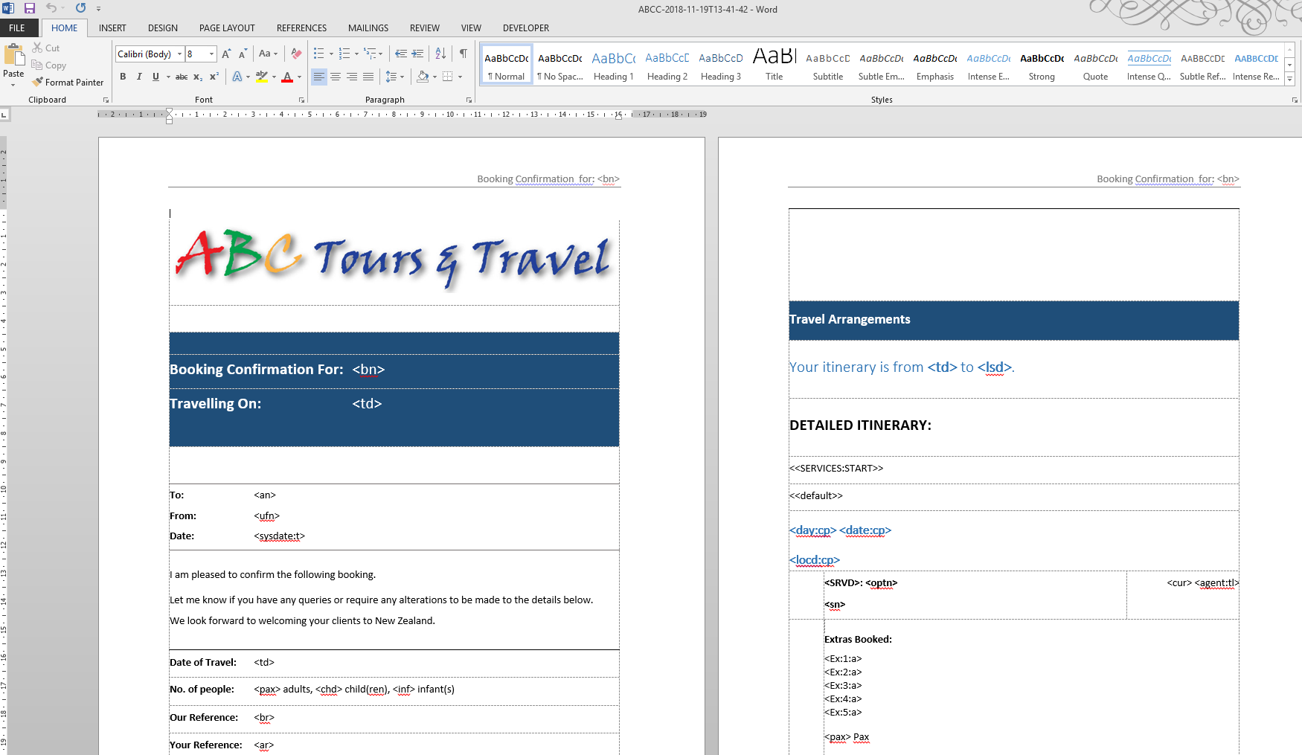This screenshot has height=755, width=1302.
Task: Click the Repeat icon in the quick access toolbar
Action: coord(80,8)
